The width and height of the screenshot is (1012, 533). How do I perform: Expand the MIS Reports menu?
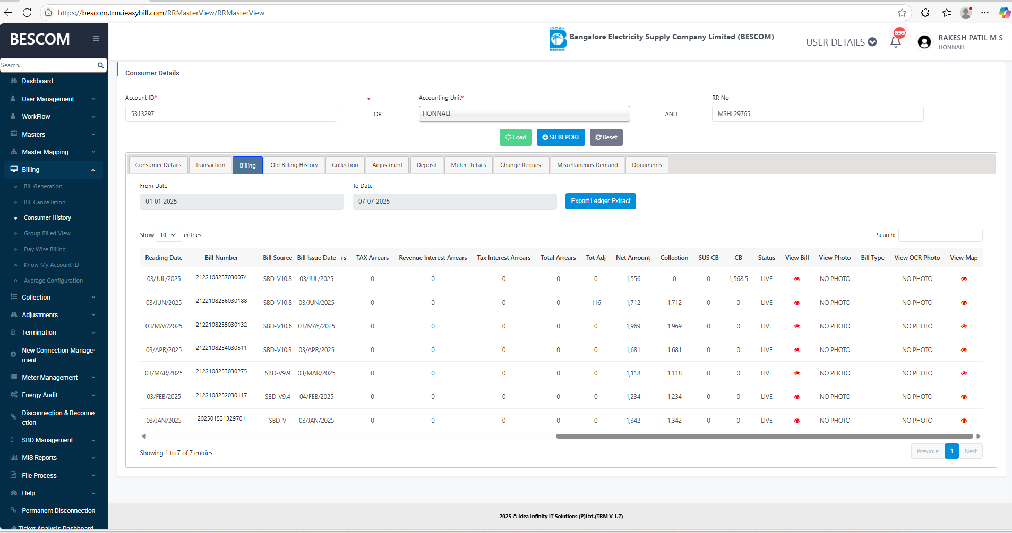(x=52, y=458)
